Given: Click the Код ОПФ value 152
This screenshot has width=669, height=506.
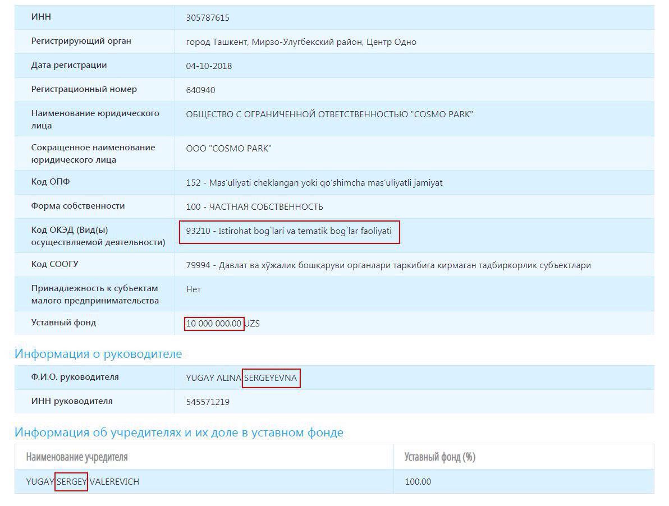Looking at the screenshot, I should coord(314,183).
